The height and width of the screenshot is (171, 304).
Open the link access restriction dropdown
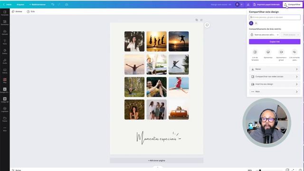point(265,35)
